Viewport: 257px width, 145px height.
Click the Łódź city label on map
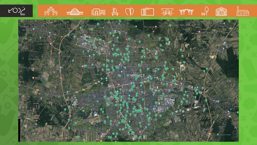tap(126, 84)
